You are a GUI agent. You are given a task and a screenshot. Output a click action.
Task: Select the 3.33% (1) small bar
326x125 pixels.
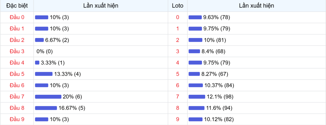tap(37, 63)
